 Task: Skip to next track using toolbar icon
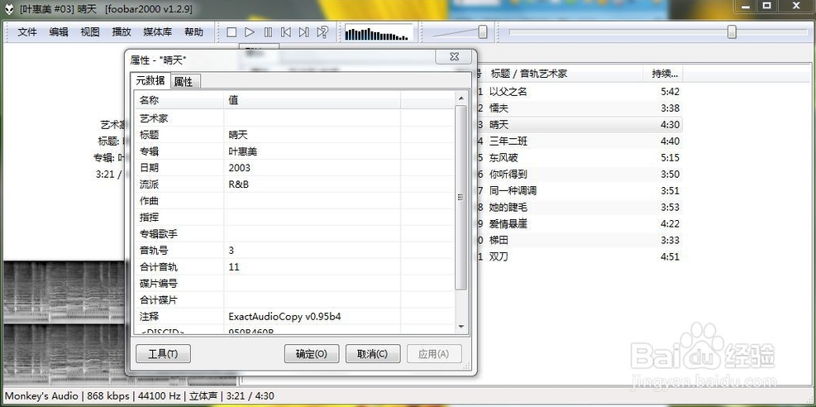pyautogui.click(x=304, y=32)
